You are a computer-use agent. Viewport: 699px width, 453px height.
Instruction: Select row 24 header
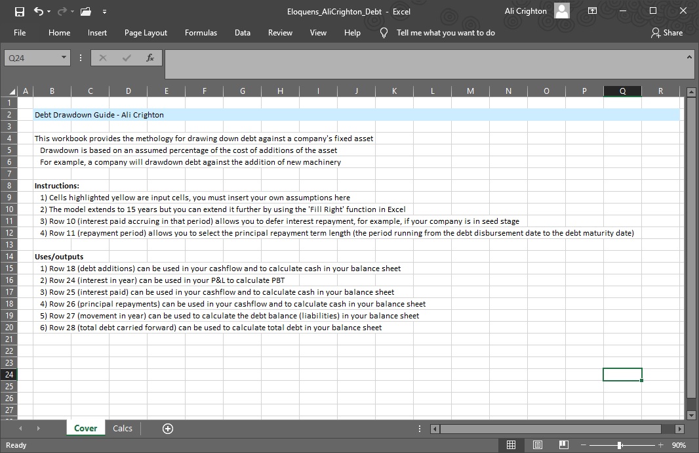click(x=9, y=374)
